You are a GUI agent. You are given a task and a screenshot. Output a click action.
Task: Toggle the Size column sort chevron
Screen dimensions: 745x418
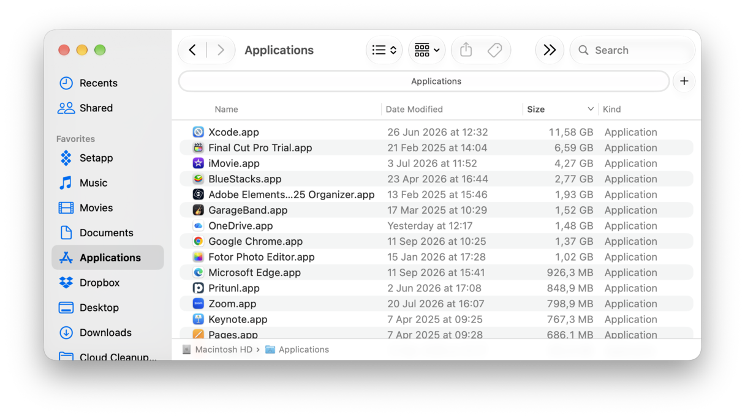click(591, 110)
